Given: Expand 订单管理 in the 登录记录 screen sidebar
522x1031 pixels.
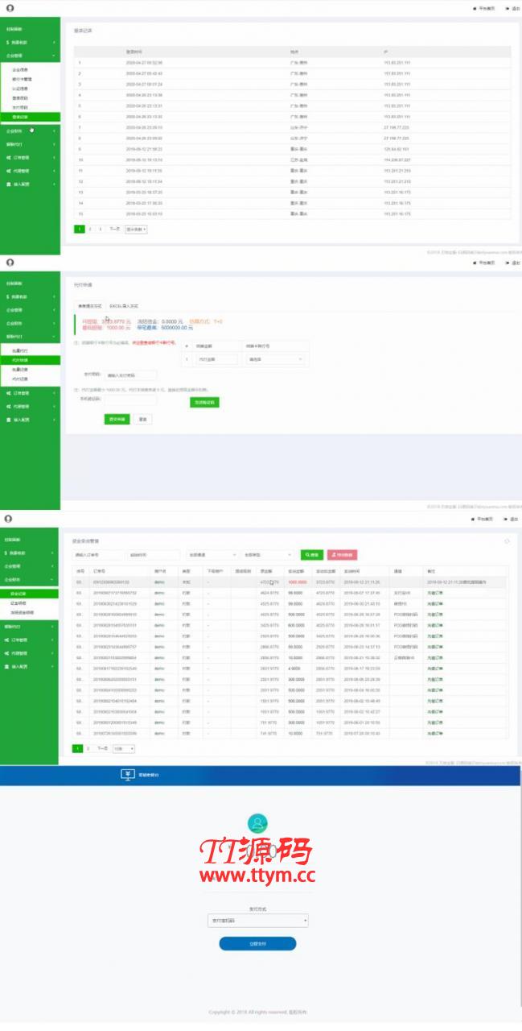Looking at the screenshot, I should pos(30,158).
